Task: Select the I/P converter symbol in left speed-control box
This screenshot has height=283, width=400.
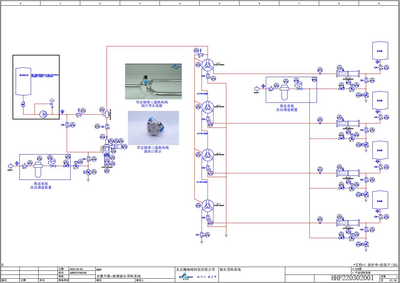Action: (54, 161)
